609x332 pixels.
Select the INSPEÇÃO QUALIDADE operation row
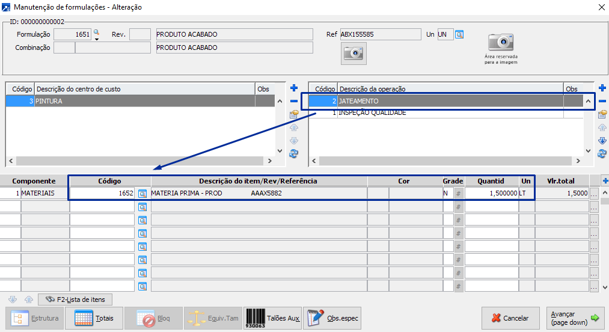click(x=445, y=112)
